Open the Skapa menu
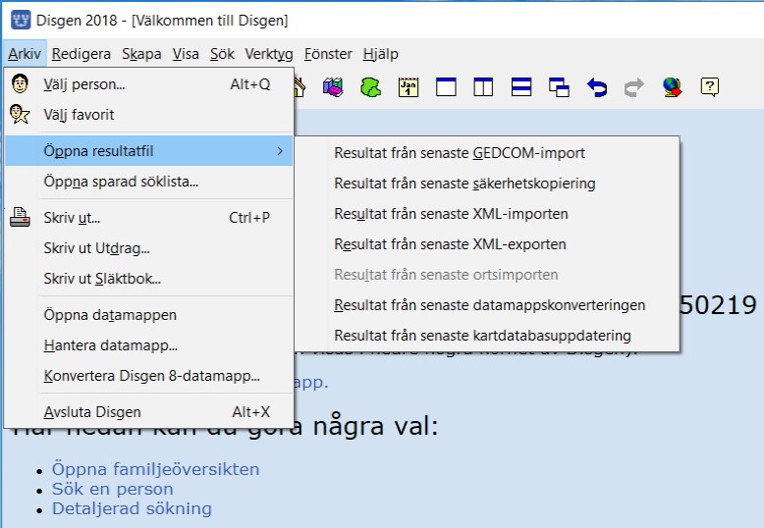 [x=141, y=54]
